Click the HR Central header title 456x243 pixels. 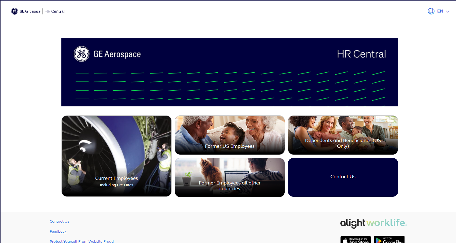(55, 11)
